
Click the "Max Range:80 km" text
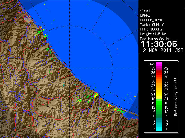click(x=155, y=39)
